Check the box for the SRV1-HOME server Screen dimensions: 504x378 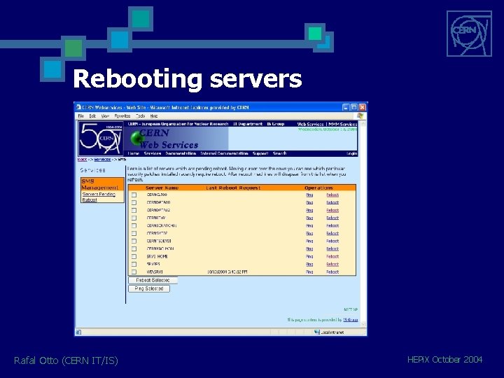coord(134,256)
